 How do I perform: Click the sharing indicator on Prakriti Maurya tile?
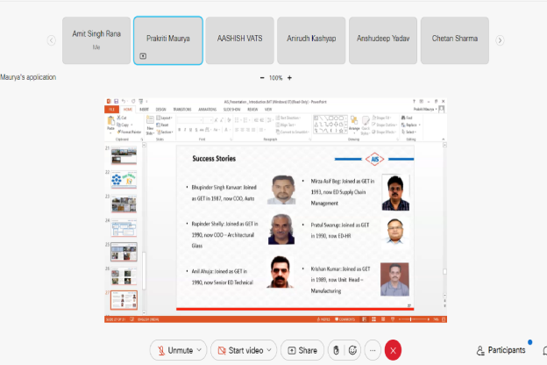point(143,55)
